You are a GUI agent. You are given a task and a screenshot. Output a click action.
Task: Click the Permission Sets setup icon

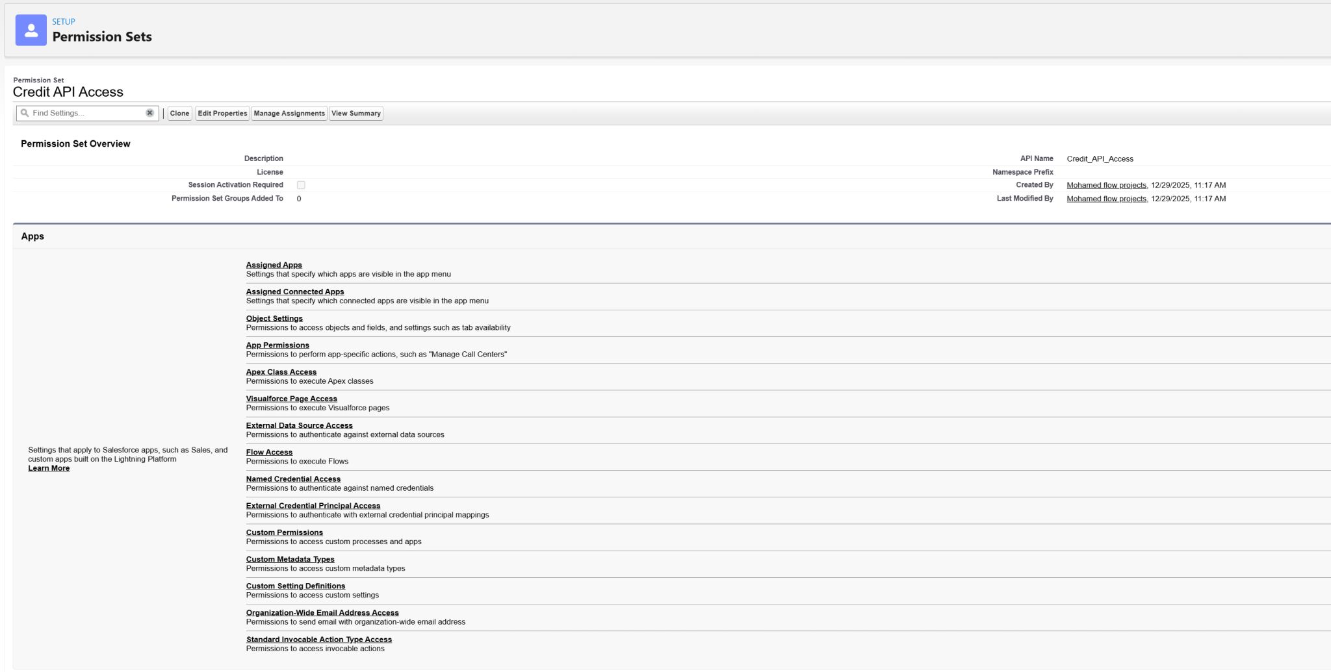(31, 31)
